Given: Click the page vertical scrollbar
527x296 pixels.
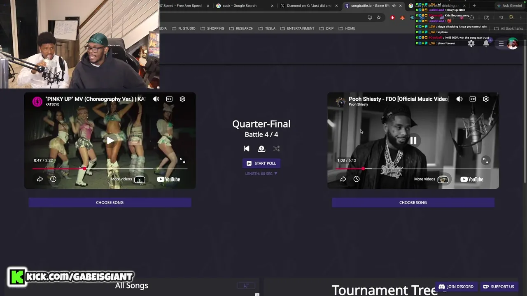Looking at the screenshot, I should 525,110.
